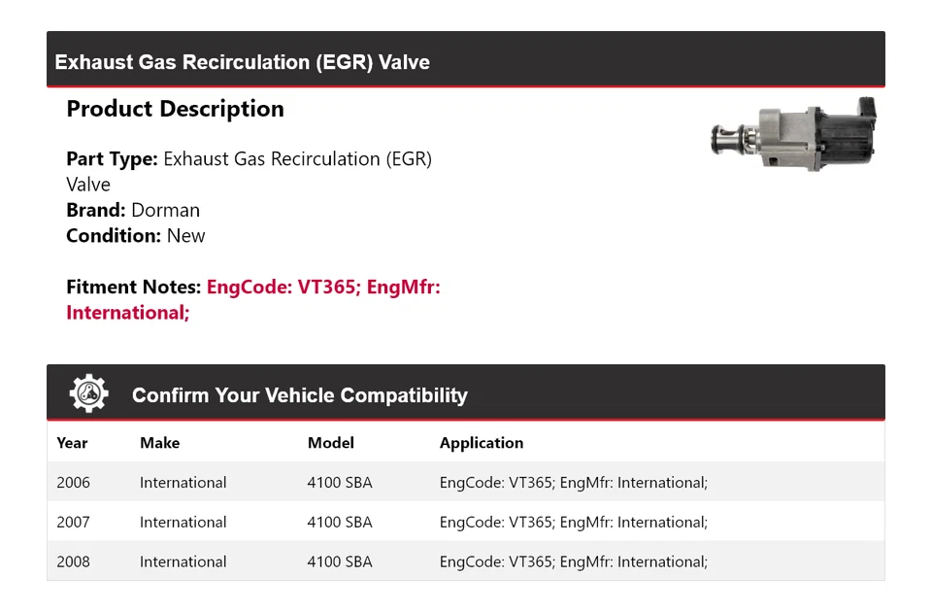Viewport: 932px width, 612px height.
Task: Select the 4100 SBA model cell in the 2007 row
Action: [339, 523]
